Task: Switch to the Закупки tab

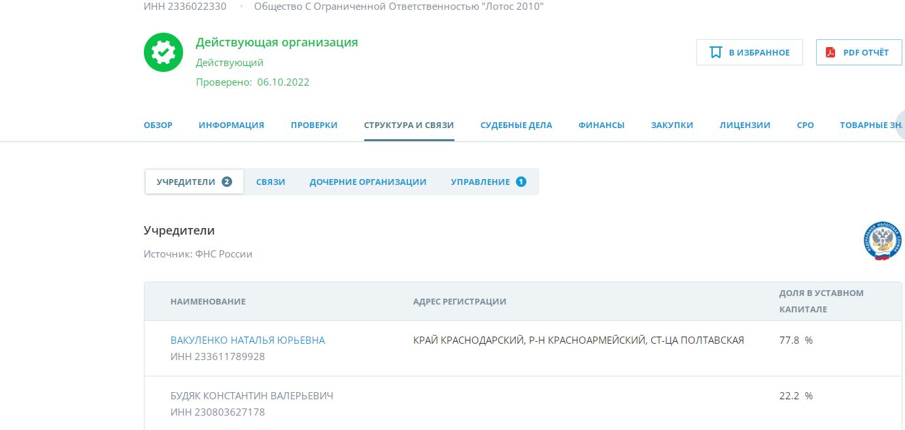Action: (672, 125)
